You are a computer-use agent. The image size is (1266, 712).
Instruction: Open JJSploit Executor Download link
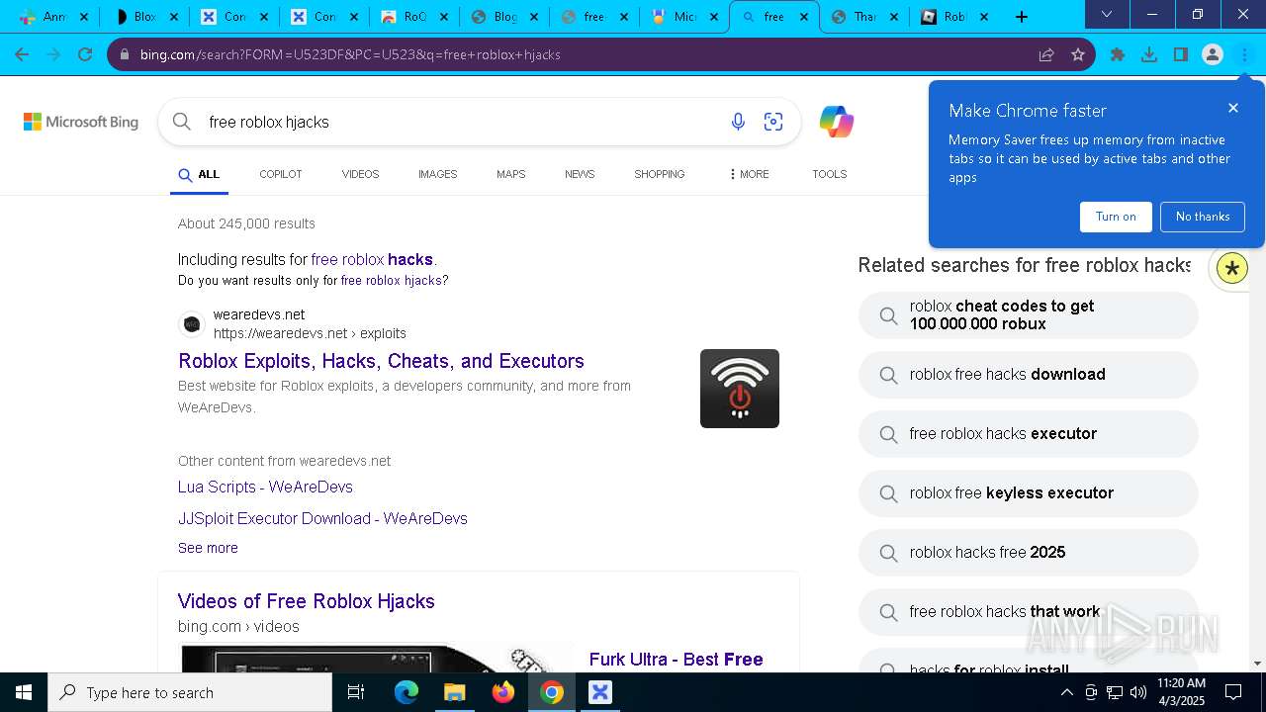(322, 518)
